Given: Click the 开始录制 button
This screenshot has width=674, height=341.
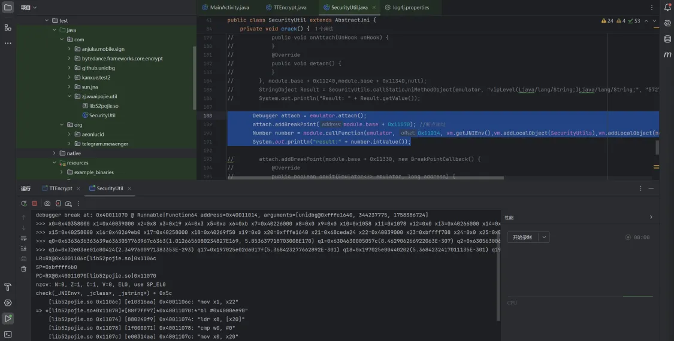Looking at the screenshot, I should coord(523,237).
